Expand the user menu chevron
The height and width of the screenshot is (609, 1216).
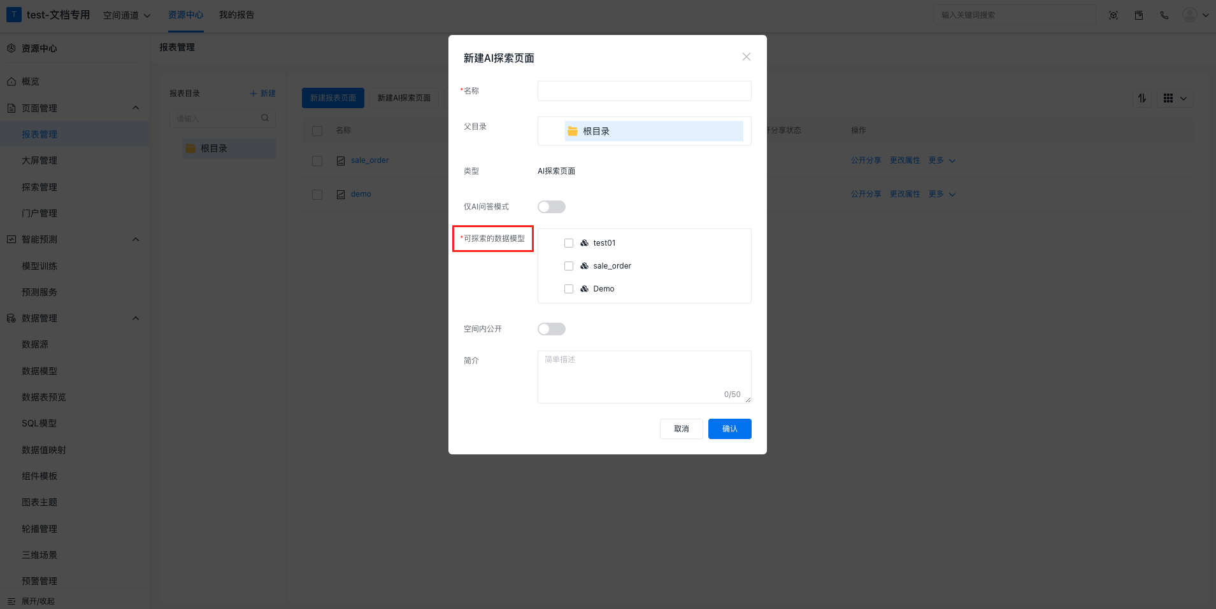tap(1205, 15)
